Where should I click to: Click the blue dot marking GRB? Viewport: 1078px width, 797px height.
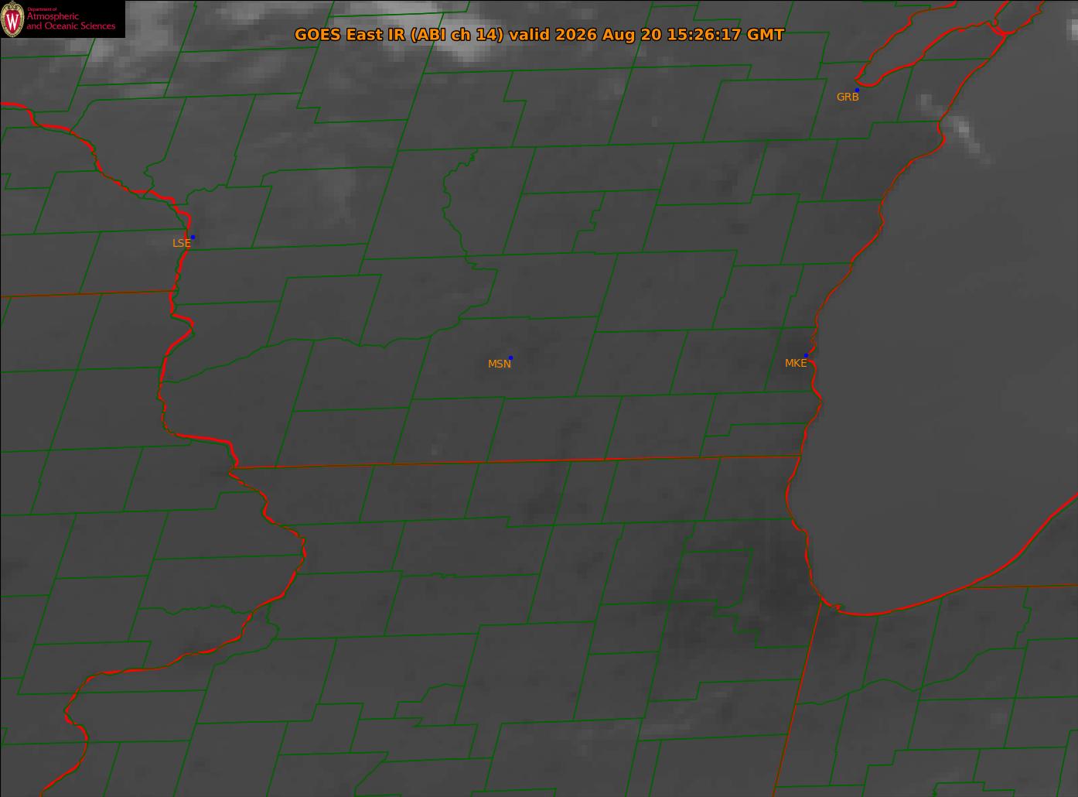(x=857, y=91)
